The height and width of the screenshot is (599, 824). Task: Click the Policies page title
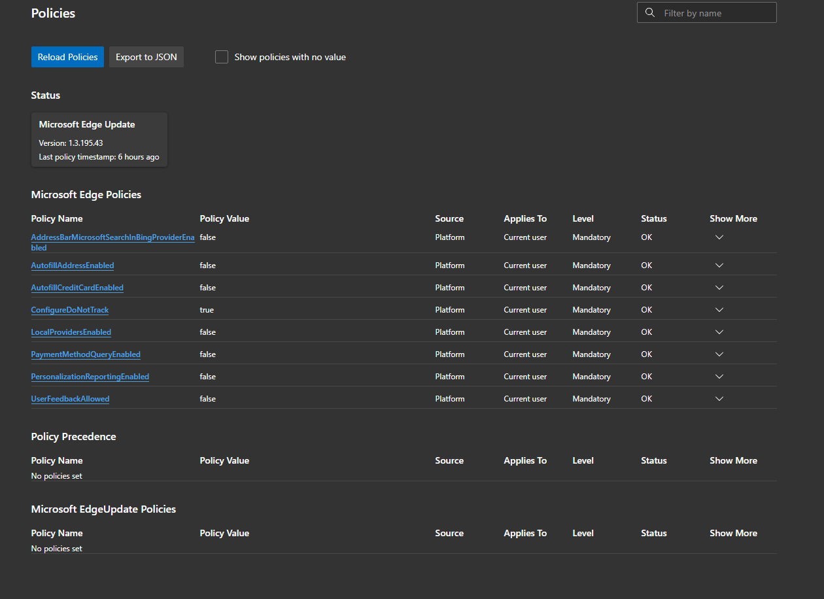pyautogui.click(x=53, y=13)
